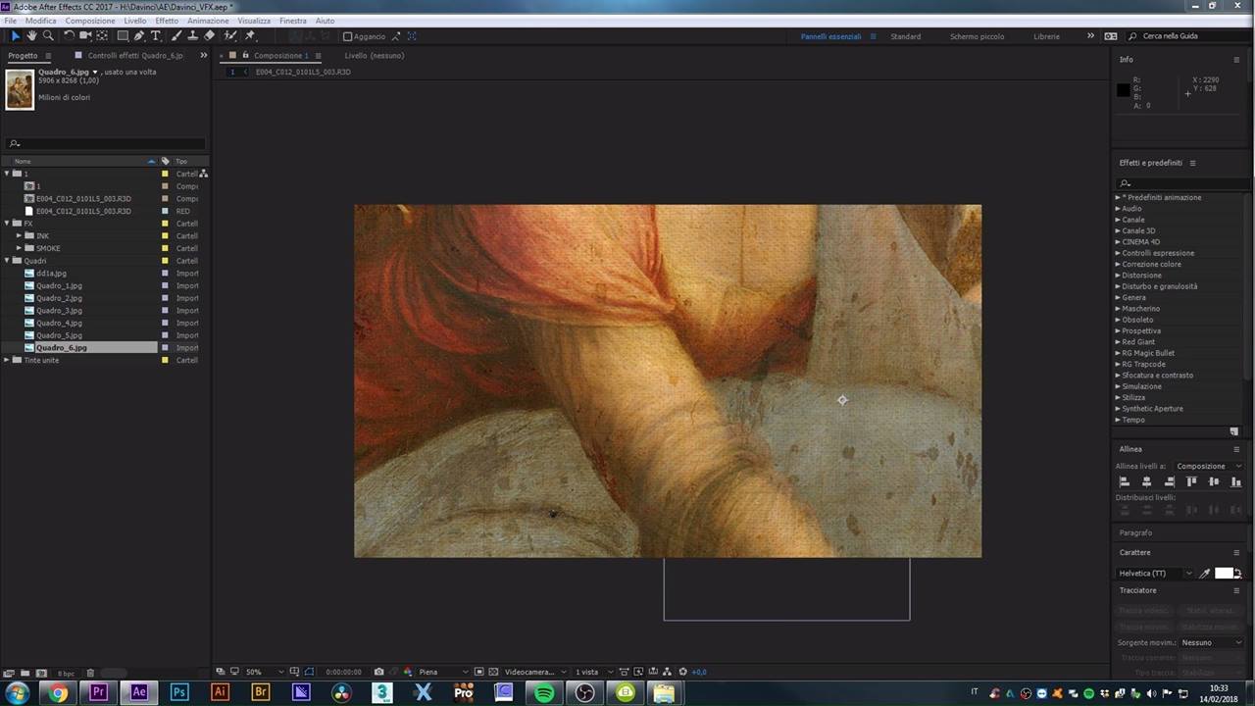Select the Brush tool
Viewport: 1255px width, 706px height.
point(176,36)
